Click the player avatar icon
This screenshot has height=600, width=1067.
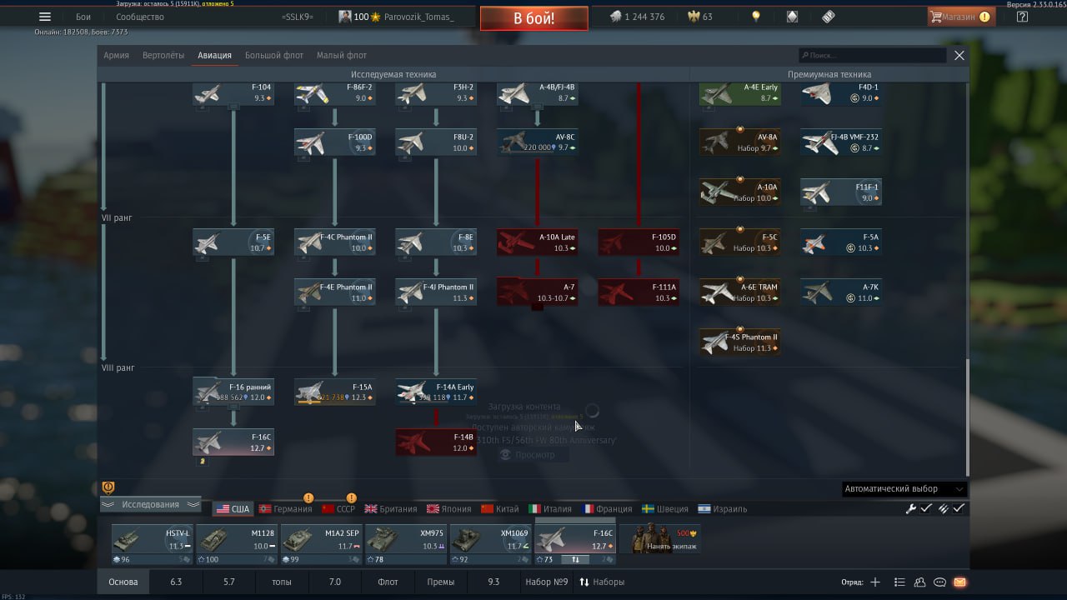(x=344, y=17)
